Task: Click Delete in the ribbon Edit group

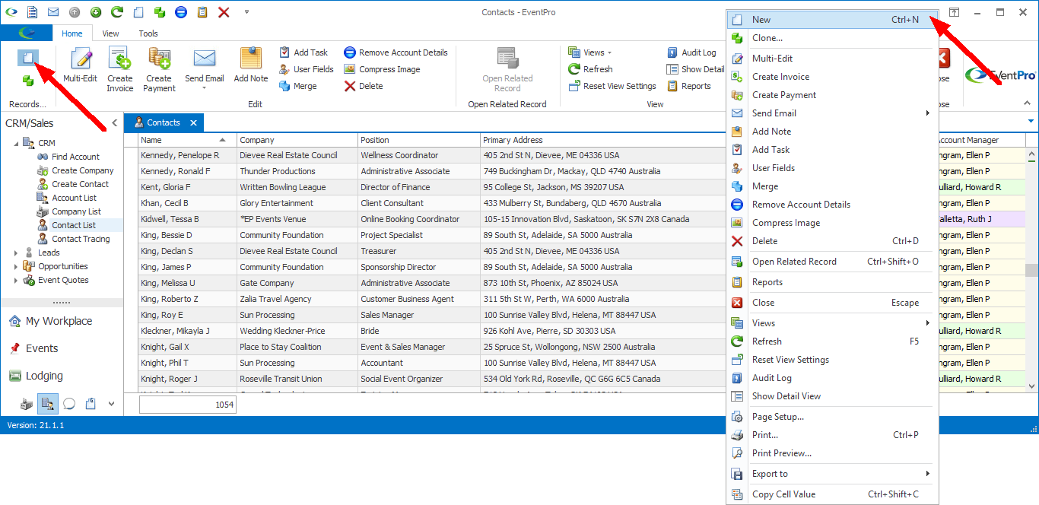Action: click(364, 86)
